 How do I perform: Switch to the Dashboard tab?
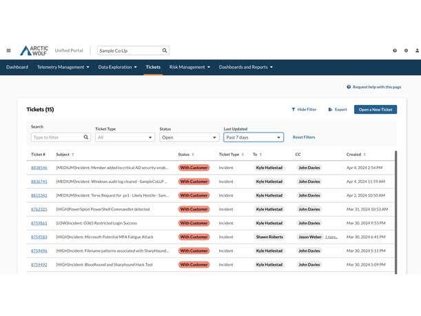17,67
